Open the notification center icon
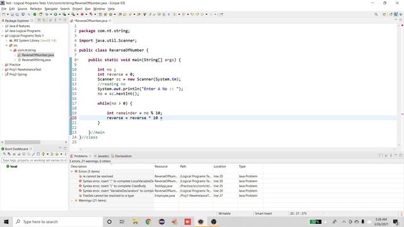This screenshot has width=404, height=227. coord(396,221)
